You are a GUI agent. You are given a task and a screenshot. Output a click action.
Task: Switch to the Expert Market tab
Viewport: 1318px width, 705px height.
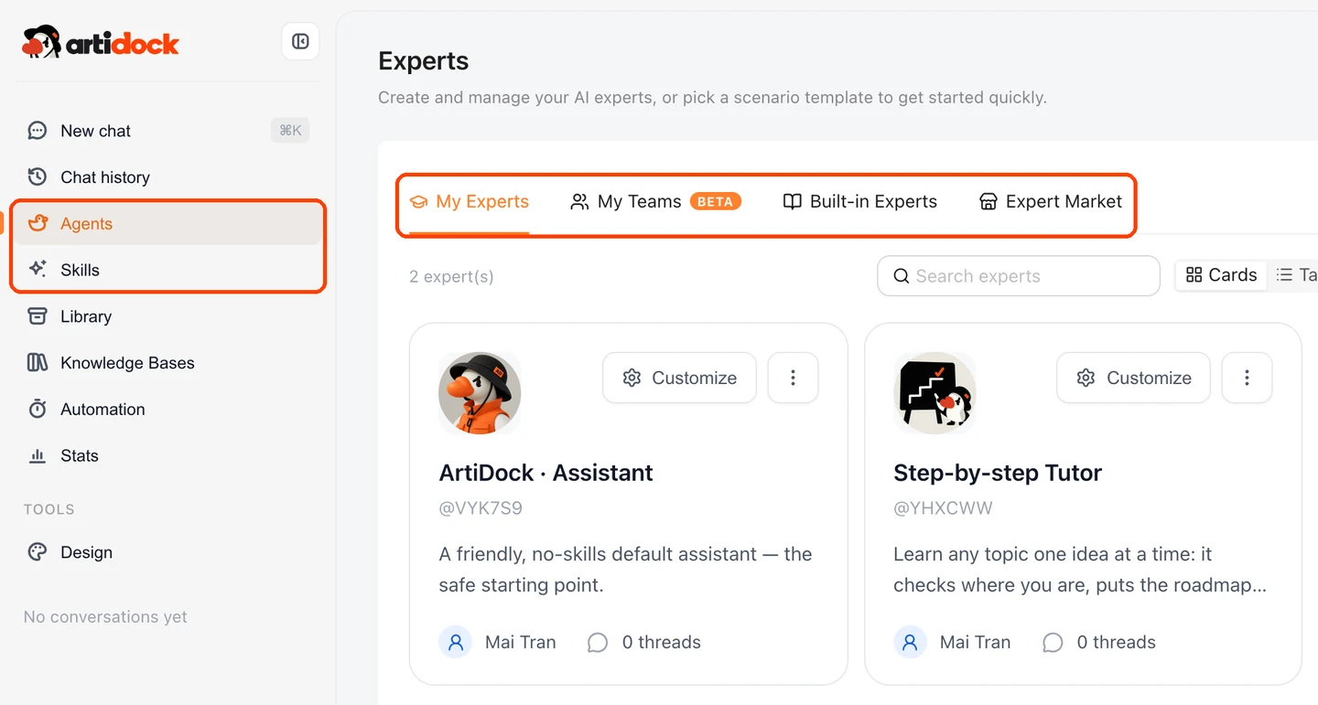tap(1050, 201)
